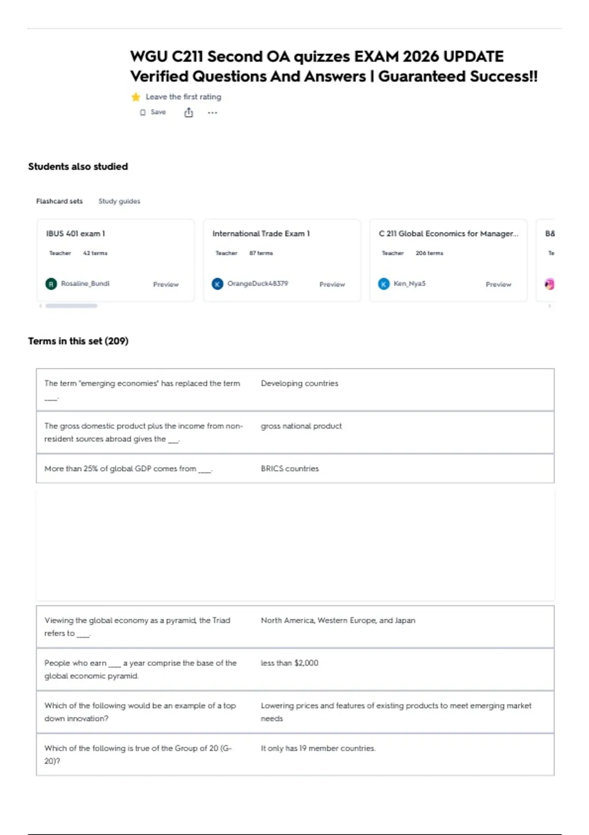589x835 pixels.
Task: Click Rosaline_Bundi's avatar icon
Action: 51,284
